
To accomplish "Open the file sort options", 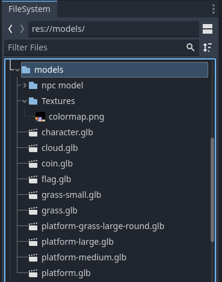I will (x=208, y=48).
